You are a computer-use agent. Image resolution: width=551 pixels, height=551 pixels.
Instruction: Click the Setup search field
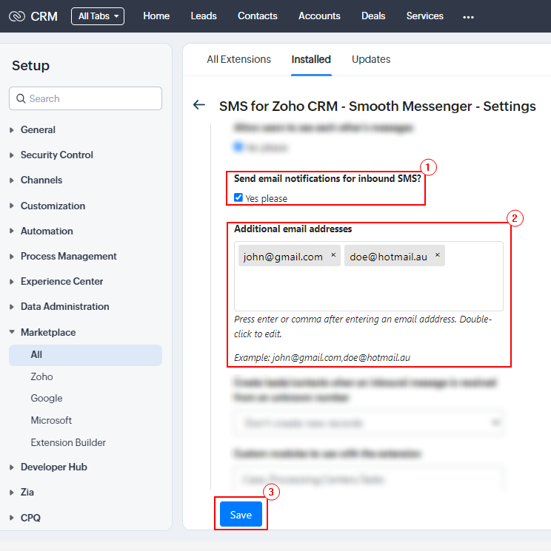pos(85,98)
